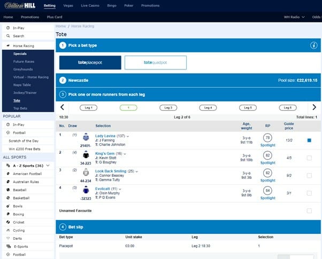Open the Bingo tab
Screen dimensions: 322x259
[x=112, y=5]
